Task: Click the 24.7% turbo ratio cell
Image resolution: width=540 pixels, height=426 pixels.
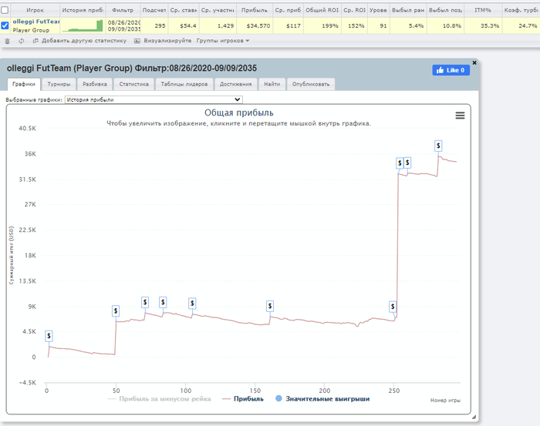Action: pyautogui.click(x=521, y=25)
